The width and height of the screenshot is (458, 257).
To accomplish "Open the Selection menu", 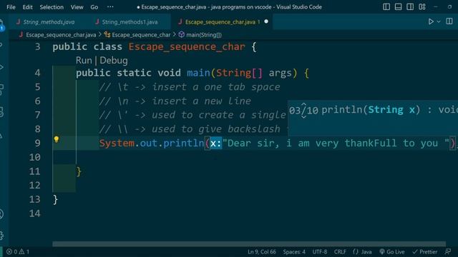I will 52,7.
